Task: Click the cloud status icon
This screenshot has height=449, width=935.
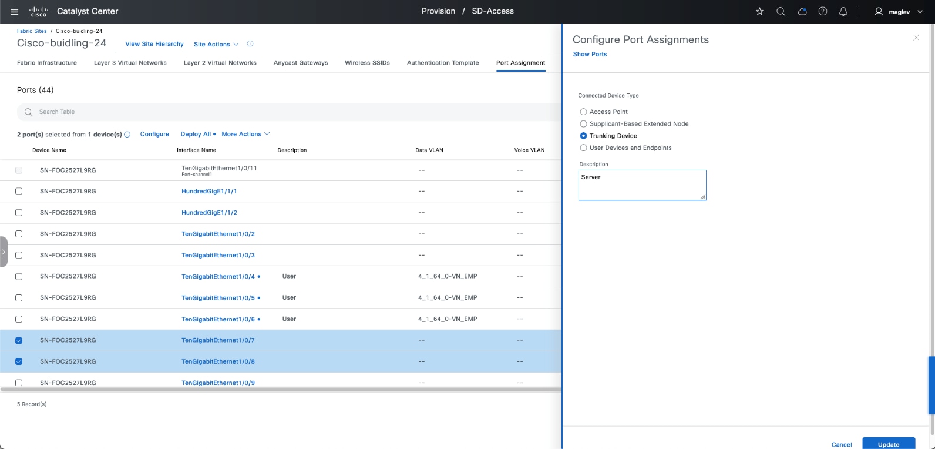Action: (x=802, y=12)
